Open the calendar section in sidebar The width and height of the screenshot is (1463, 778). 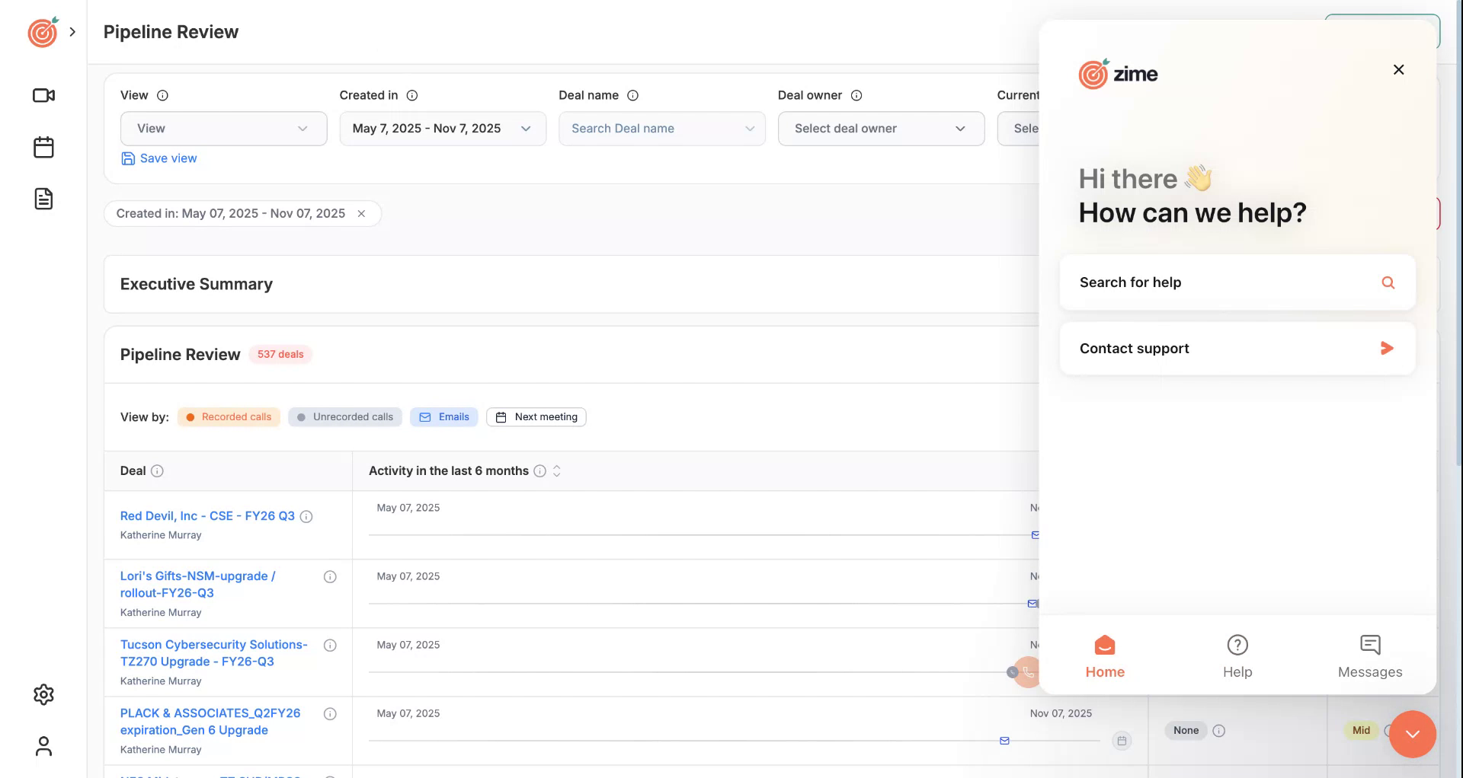[43, 147]
